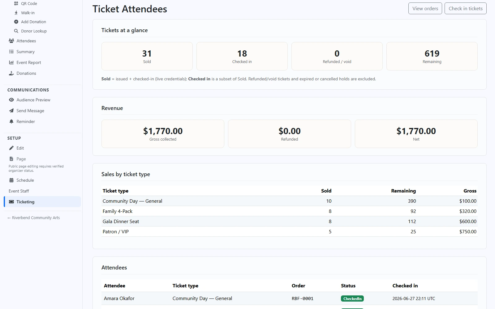
Task: Click the Ticketing ticket icon
Action: [11, 202]
